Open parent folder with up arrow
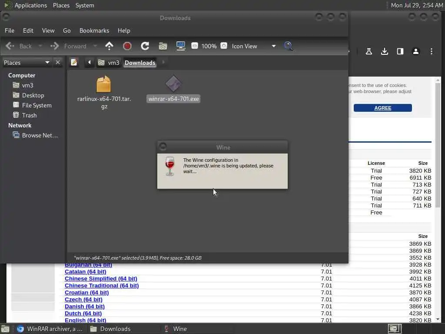Viewport: 445px width, 334px height. (x=109, y=46)
